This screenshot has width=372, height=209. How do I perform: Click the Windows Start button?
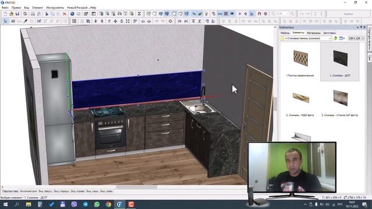(5, 204)
